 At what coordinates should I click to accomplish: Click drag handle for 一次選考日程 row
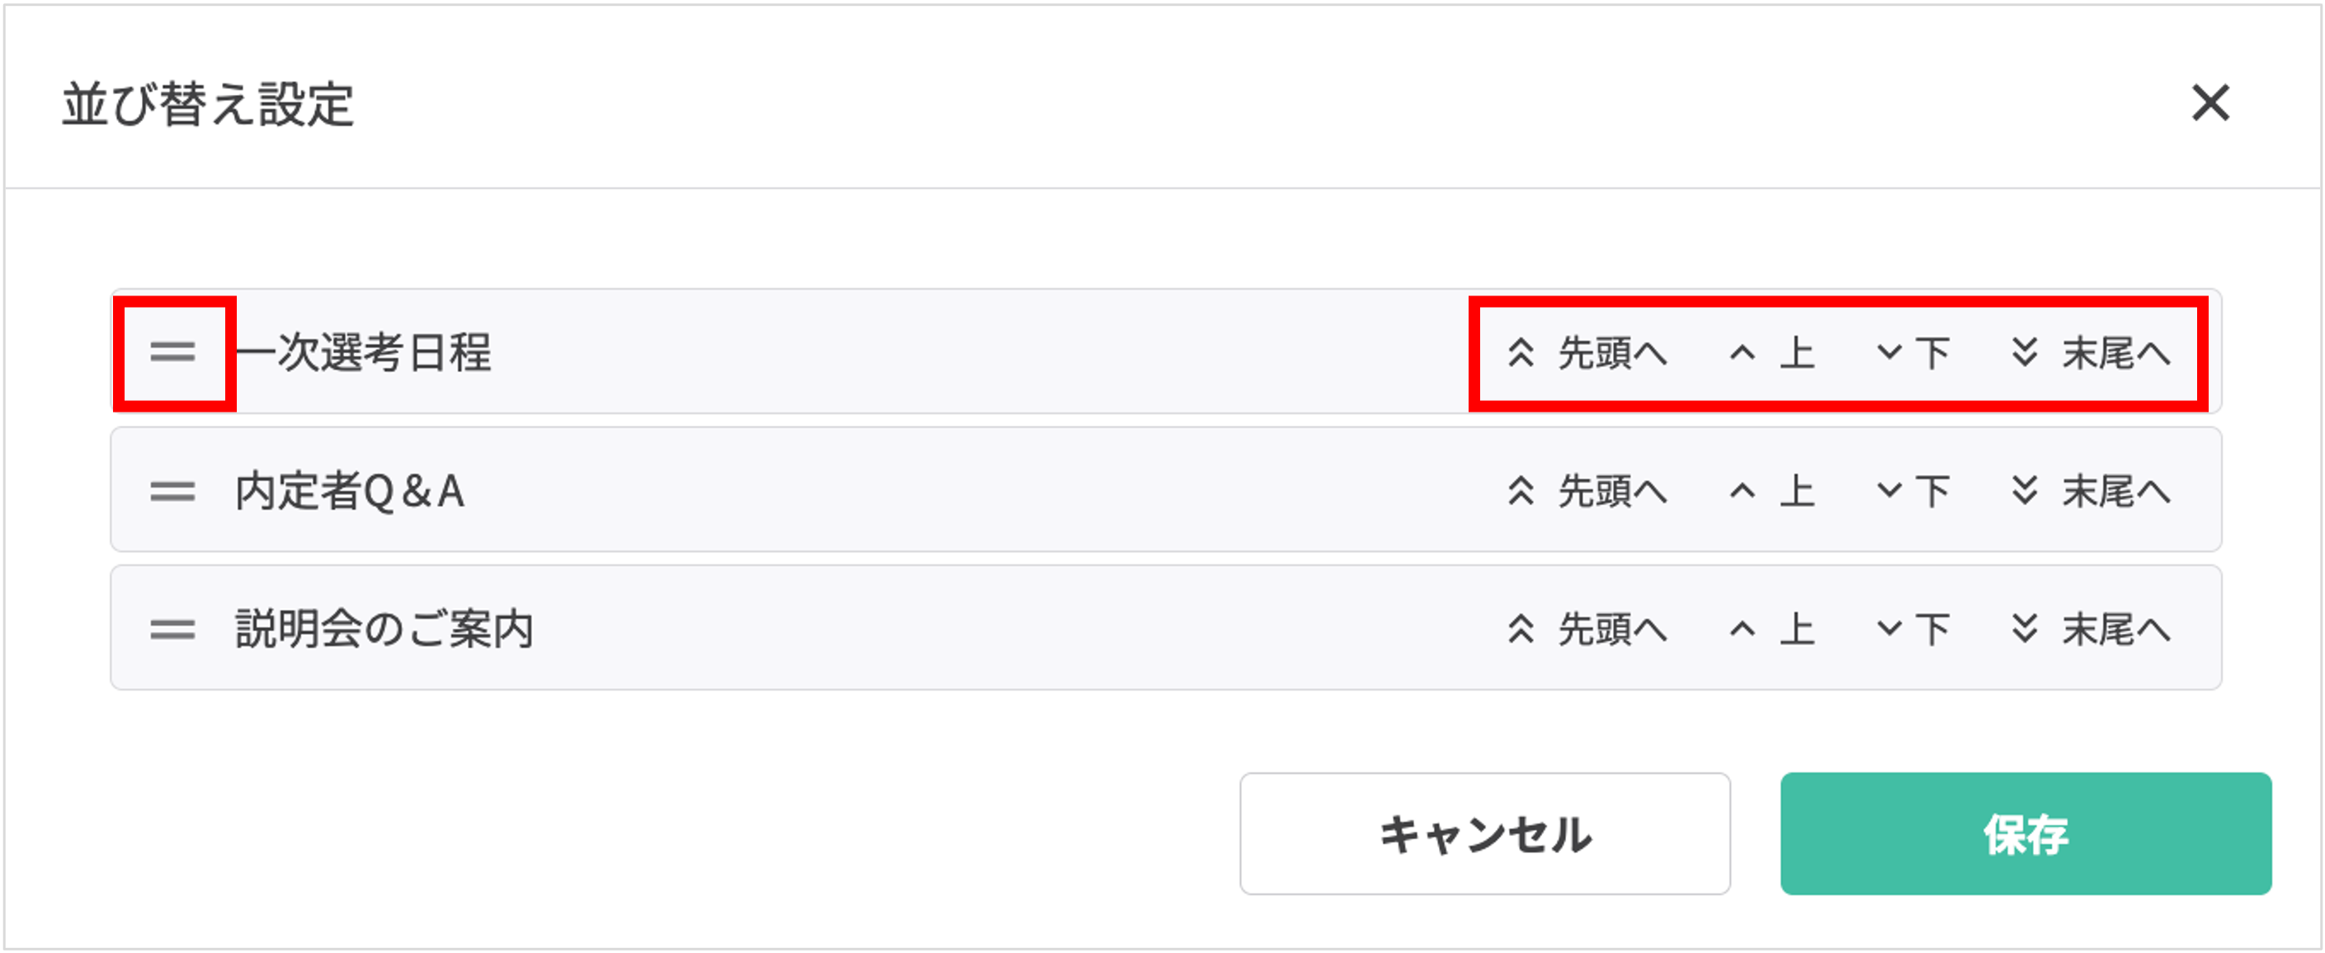pos(172,352)
